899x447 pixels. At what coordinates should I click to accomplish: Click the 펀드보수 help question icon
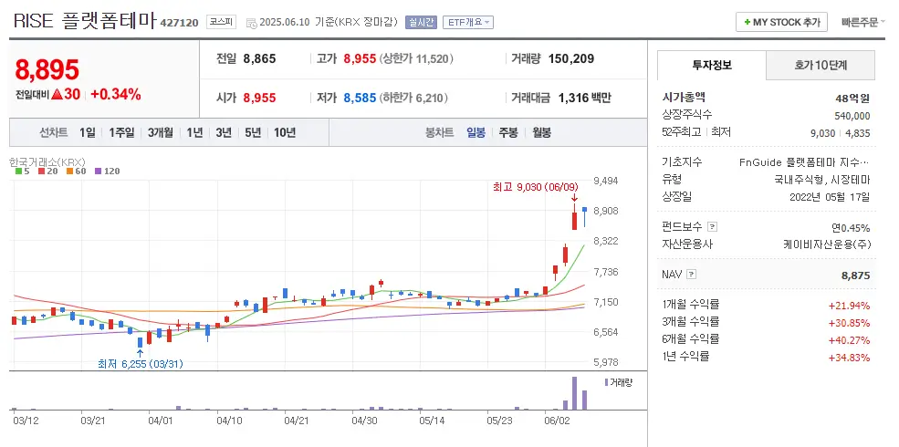coord(713,227)
